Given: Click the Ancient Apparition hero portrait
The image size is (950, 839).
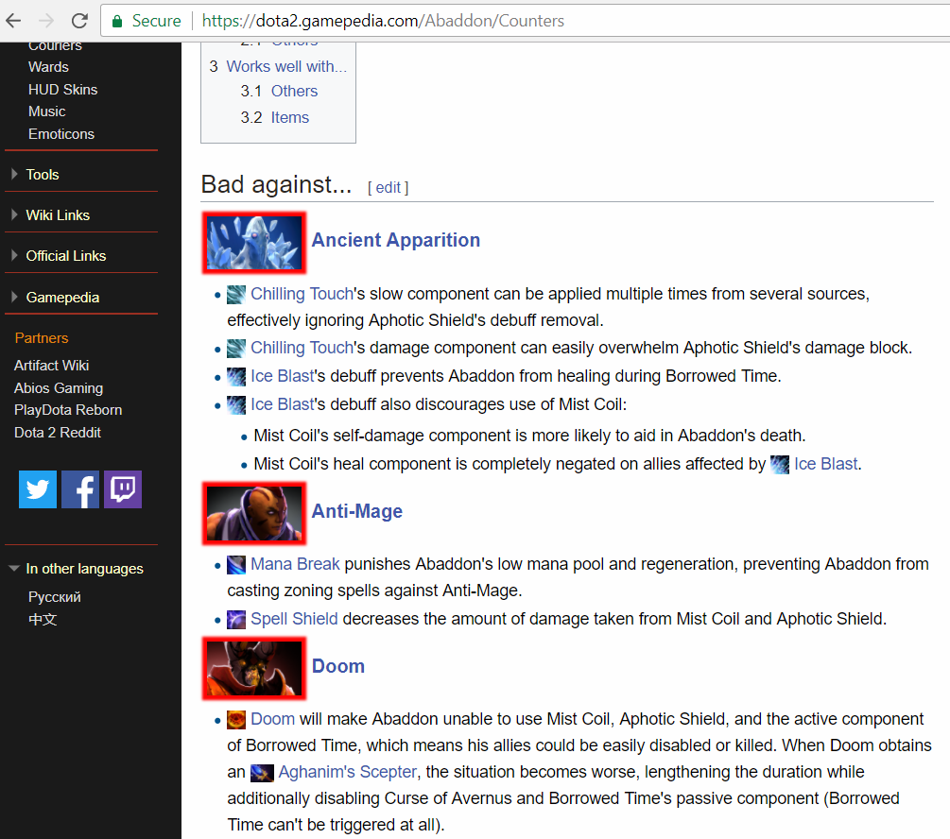Looking at the screenshot, I should click(254, 242).
